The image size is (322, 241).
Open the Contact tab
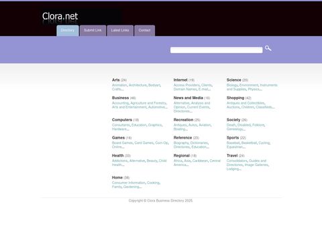pyautogui.click(x=144, y=31)
